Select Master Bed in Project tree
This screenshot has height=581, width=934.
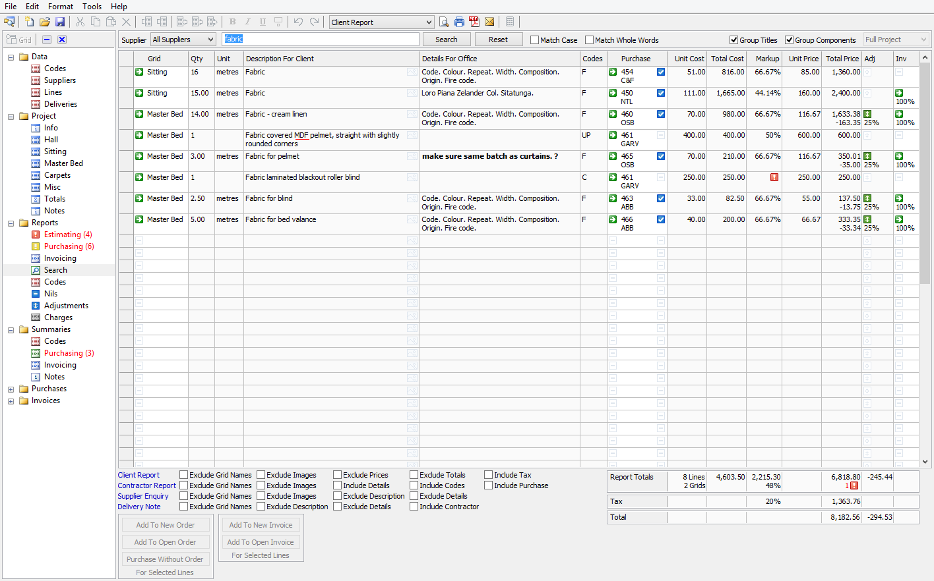pos(63,163)
